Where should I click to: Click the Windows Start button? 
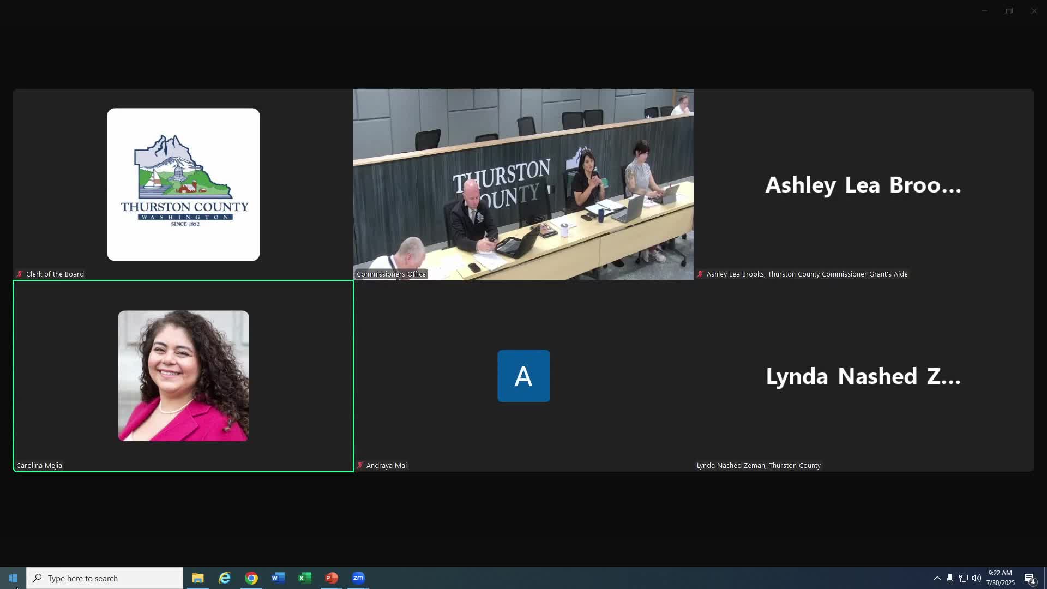click(x=13, y=578)
